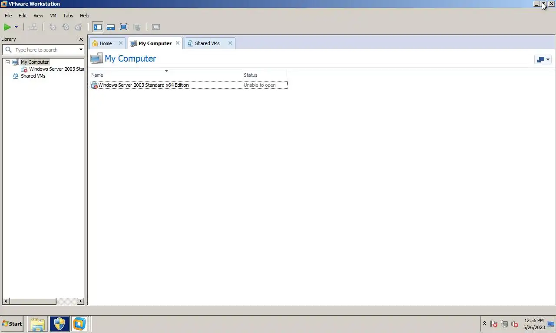Image resolution: width=556 pixels, height=333 pixels.
Task: Open the Help menu
Action: pyautogui.click(x=84, y=16)
